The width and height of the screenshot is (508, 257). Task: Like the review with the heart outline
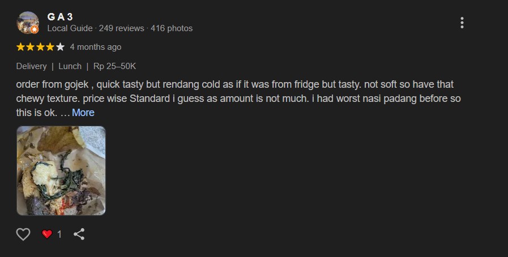coord(23,234)
